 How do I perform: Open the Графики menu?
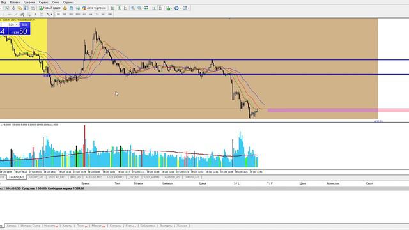tap(29, 2)
